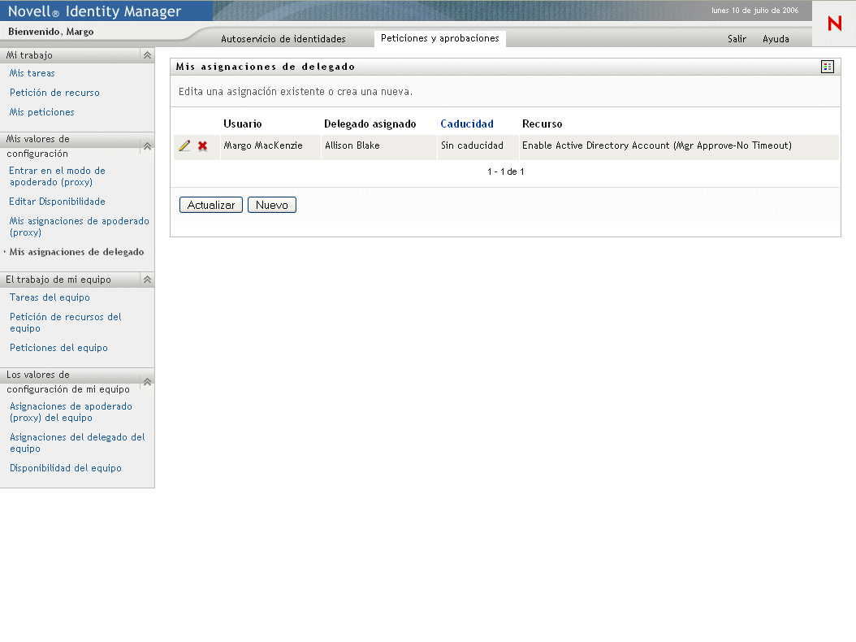This screenshot has width=856, height=642.
Task: Open Petición de recurso
Action: [54, 93]
